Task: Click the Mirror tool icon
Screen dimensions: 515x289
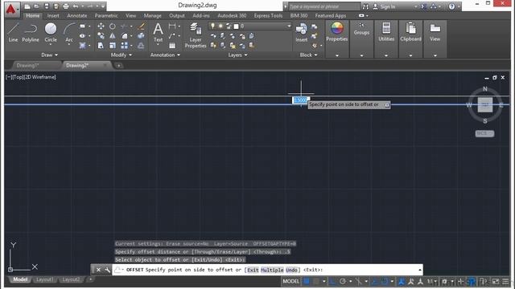Action: [113, 35]
